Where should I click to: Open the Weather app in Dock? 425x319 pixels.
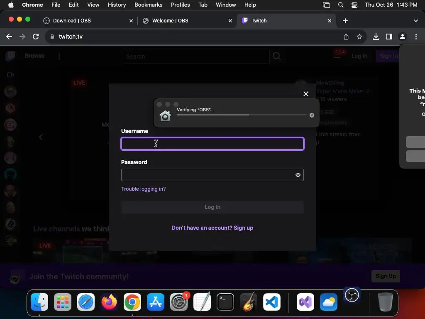(x=329, y=302)
